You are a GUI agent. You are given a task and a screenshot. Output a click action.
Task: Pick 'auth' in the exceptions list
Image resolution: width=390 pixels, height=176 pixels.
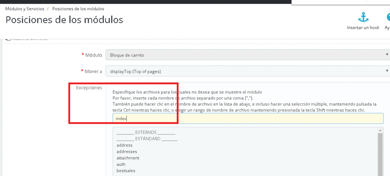pos(121,164)
